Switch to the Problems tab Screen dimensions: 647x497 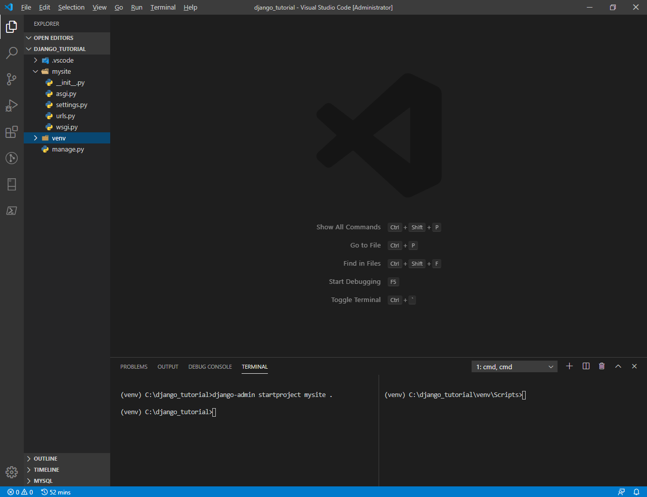point(134,367)
